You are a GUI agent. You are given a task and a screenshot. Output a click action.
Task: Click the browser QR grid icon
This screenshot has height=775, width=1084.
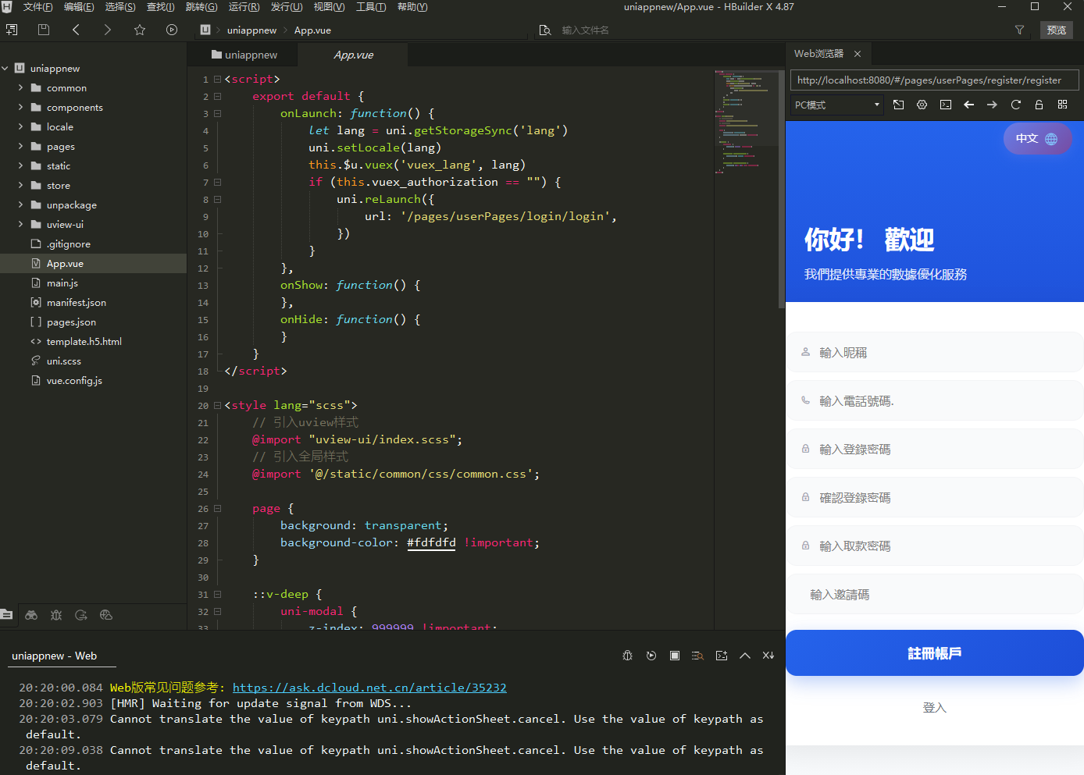(x=1062, y=105)
